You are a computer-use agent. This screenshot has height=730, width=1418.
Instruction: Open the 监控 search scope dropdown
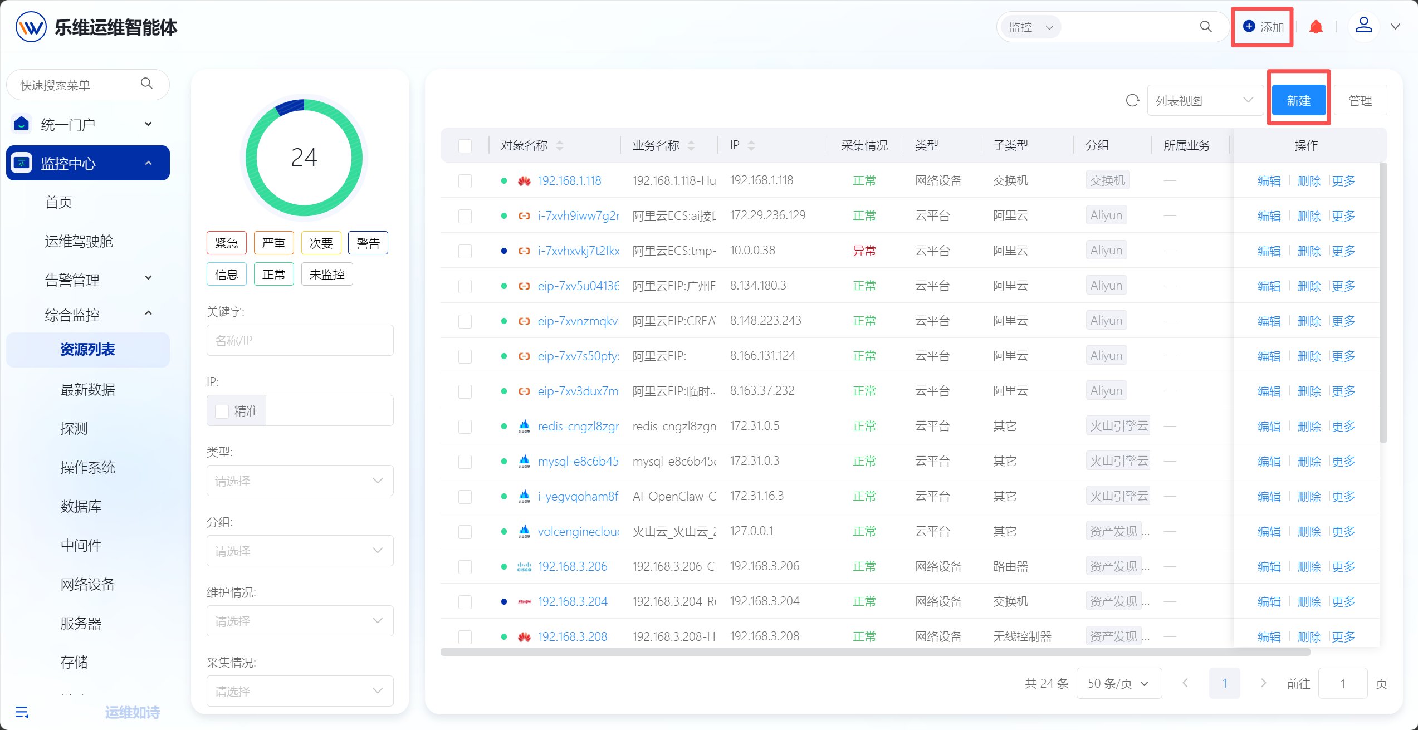tap(1031, 27)
